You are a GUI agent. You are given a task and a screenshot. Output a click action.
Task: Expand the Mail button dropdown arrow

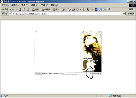[70, 10]
